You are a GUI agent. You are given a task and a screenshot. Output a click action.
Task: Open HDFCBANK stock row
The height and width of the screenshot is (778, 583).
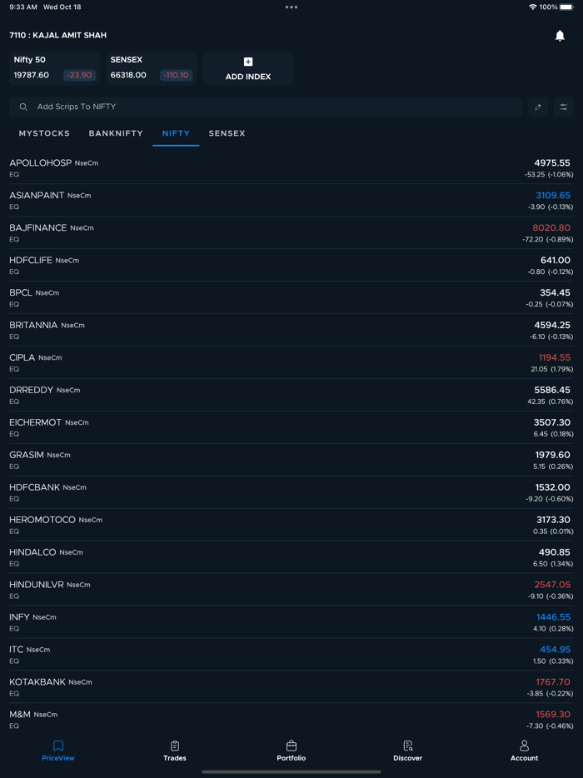[x=291, y=492]
